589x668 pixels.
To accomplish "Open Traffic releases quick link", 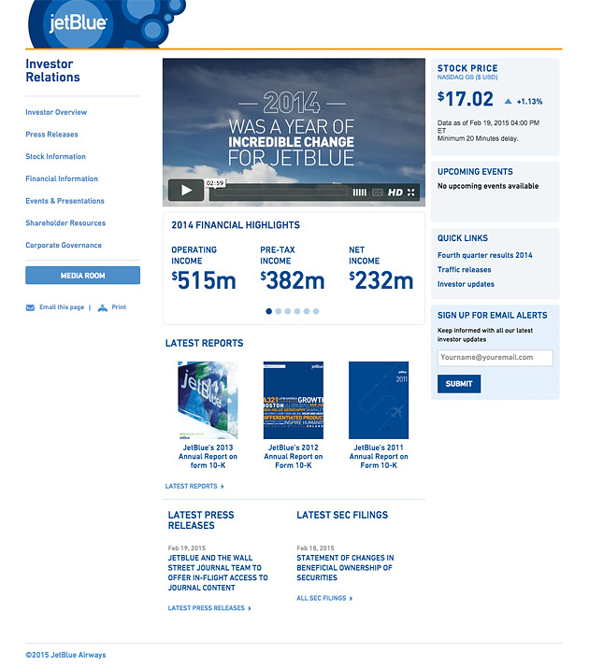I will (464, 270).
